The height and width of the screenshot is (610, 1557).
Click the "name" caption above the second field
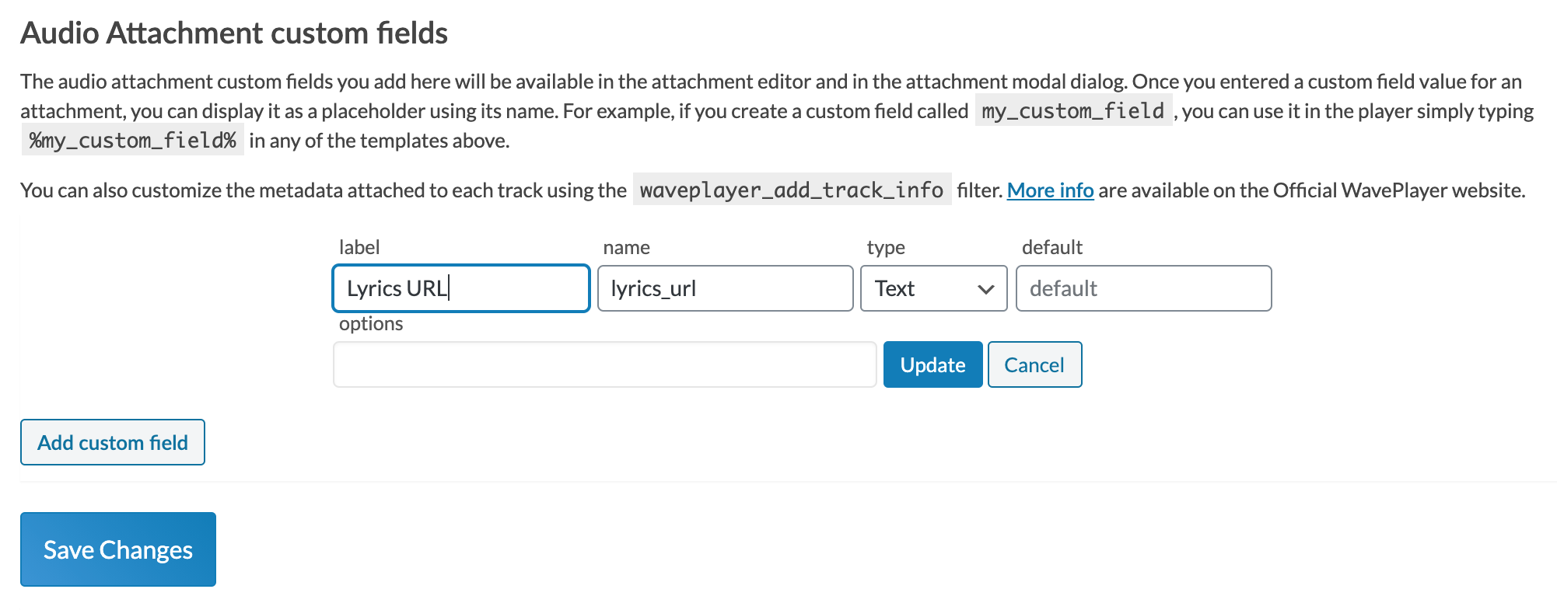click(x=626, y=247)
